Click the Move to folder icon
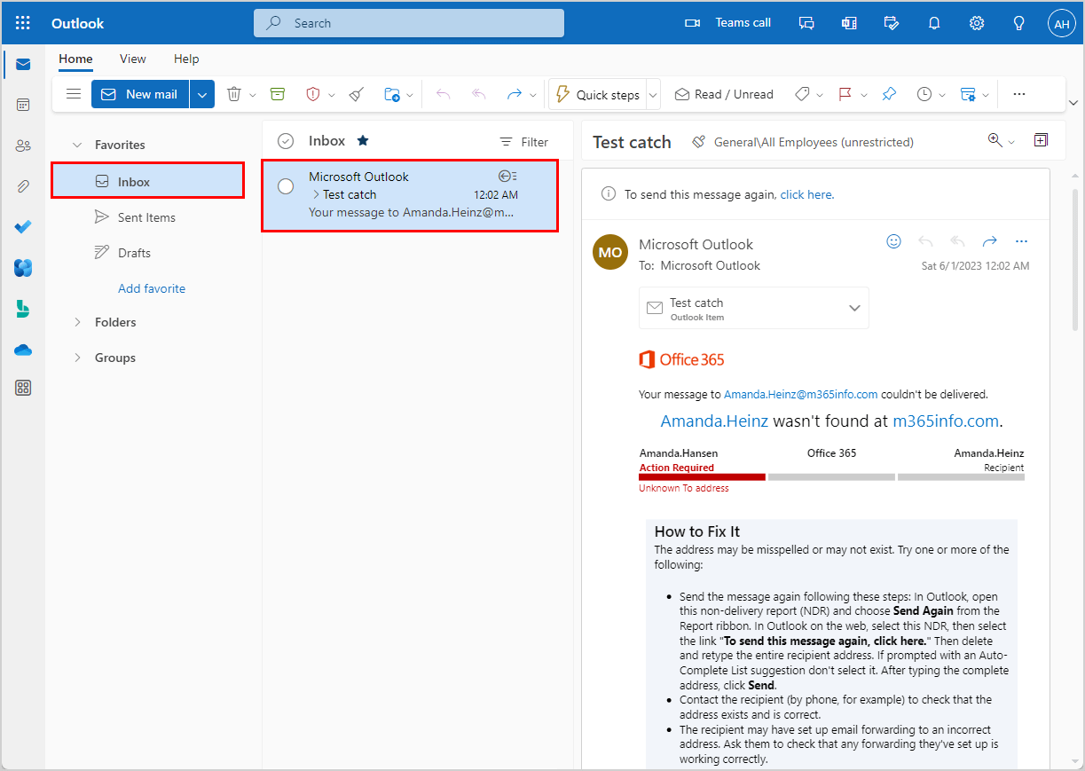The image size is (1085, 771). tap(391, 94)
